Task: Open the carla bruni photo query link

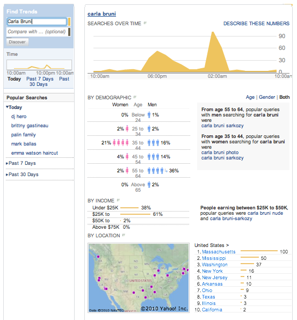Action: click(x=220, y=152)
